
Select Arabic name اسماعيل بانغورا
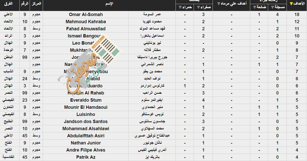click(x=152, y=36)
